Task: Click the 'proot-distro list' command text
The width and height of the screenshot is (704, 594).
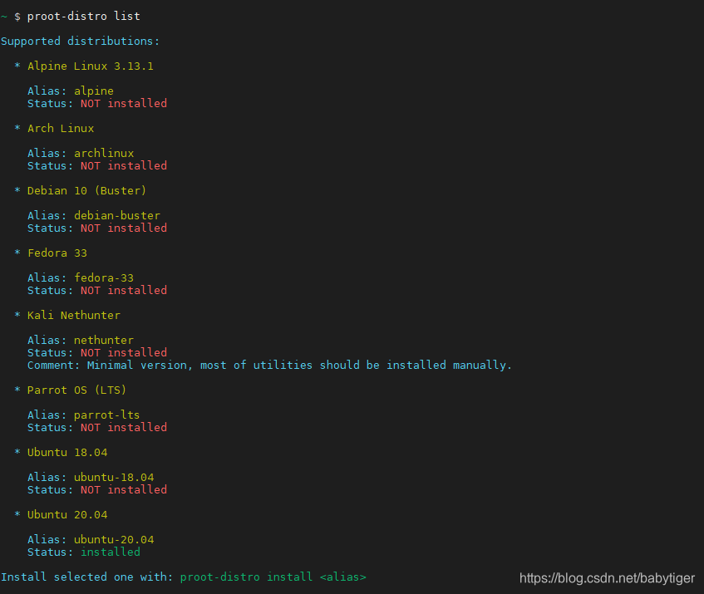Action: click(x=83, y=17)
